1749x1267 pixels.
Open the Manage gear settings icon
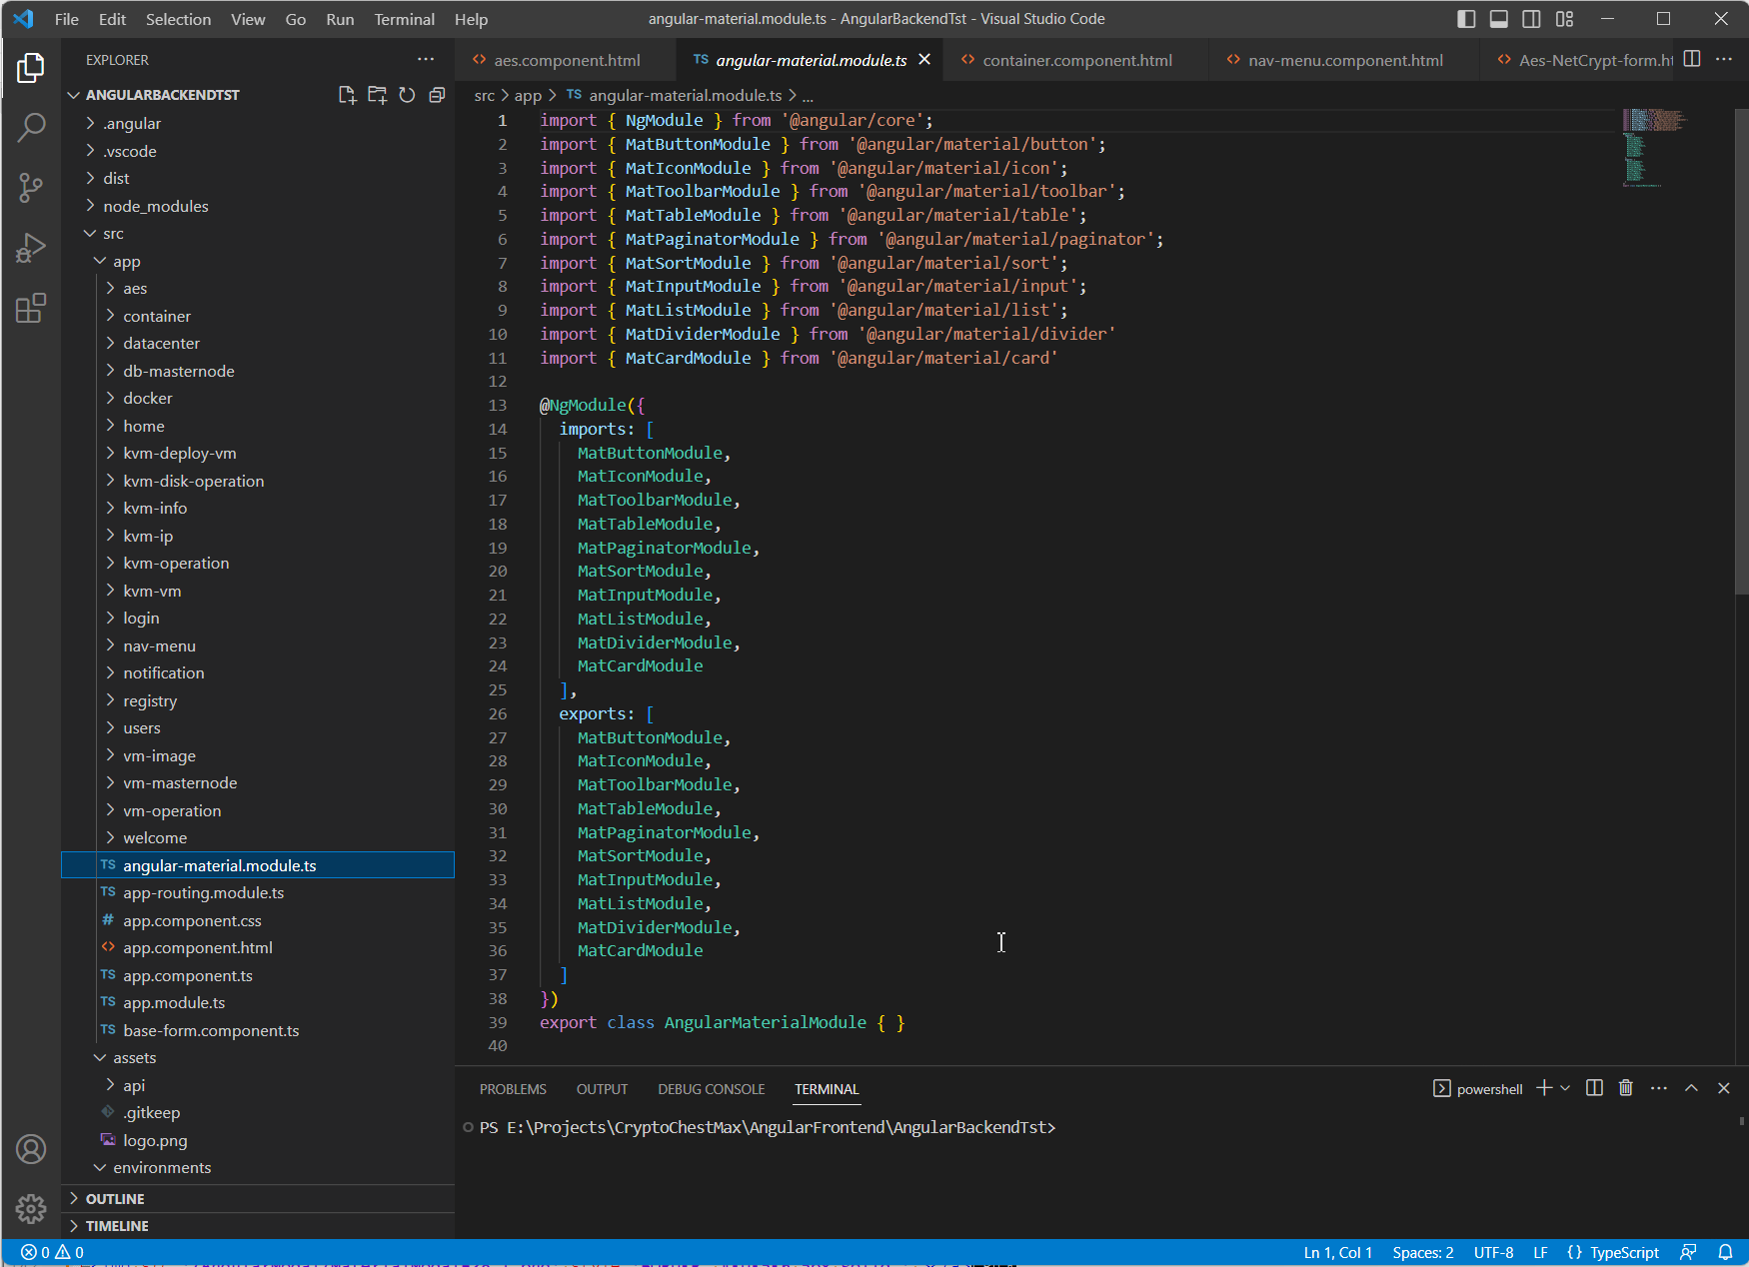(x=31, y=1209)
